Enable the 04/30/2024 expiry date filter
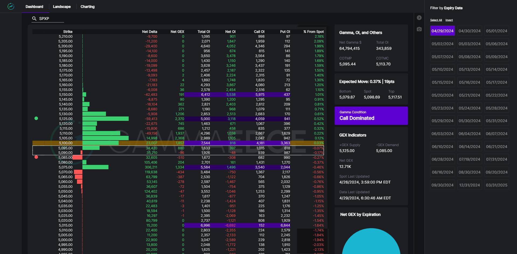Screen dimensions: 517x254 point(469,31)
